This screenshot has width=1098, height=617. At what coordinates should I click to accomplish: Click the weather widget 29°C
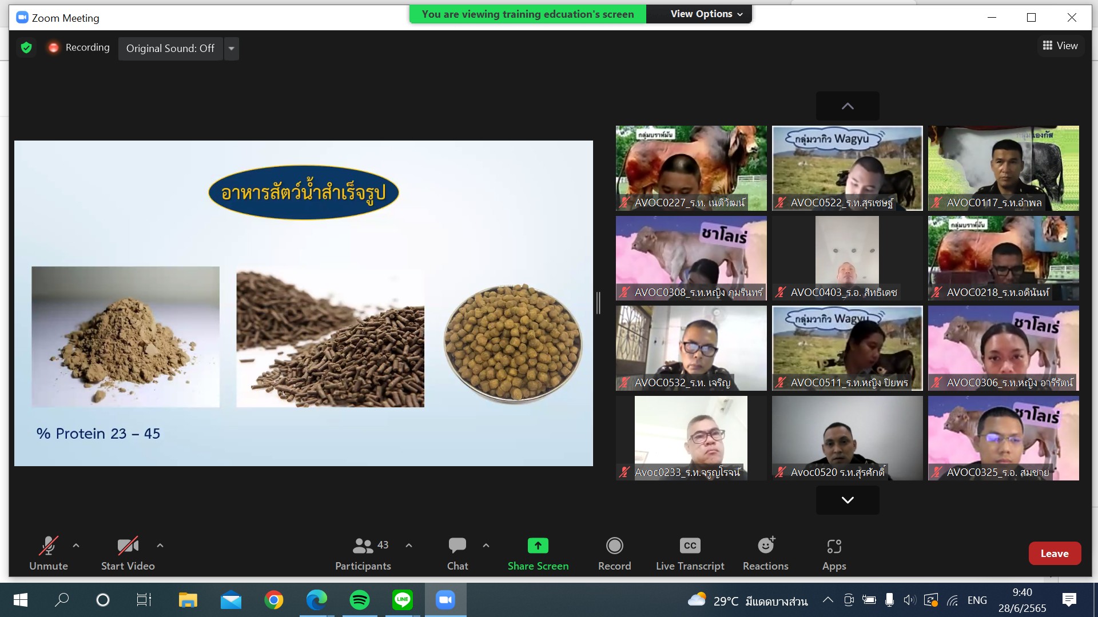pyautogui.click(x=747, y=600)
